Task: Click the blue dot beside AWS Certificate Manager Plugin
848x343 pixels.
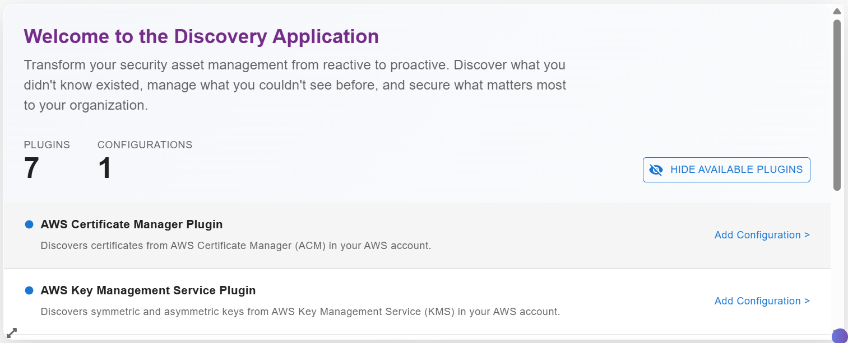Action: click(x=29, y=224)
